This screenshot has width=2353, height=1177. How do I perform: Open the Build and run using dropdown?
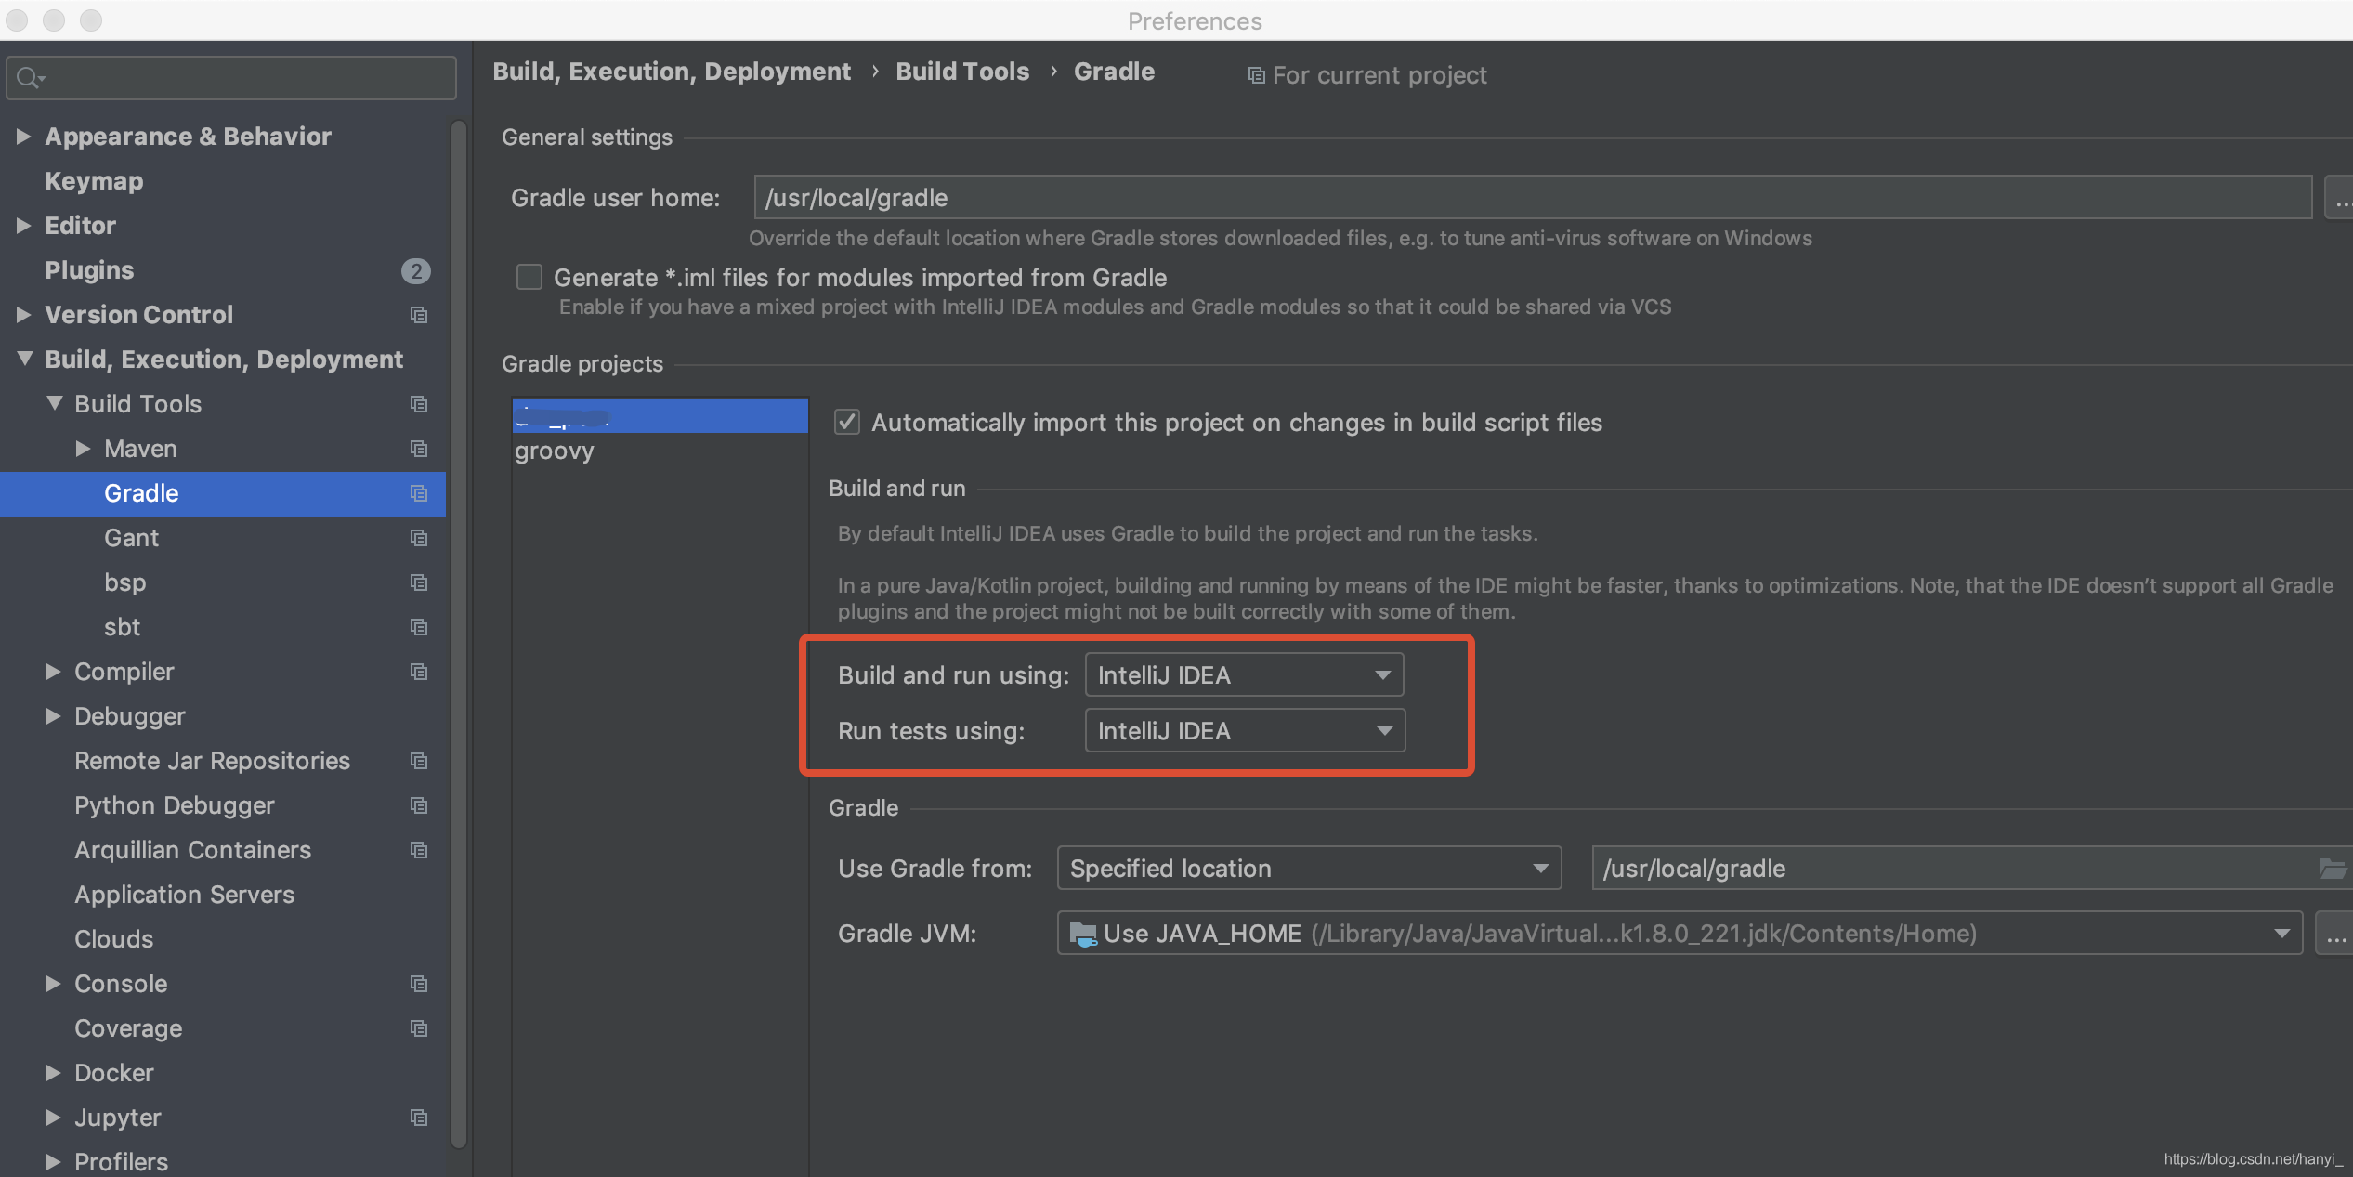(x=1244, y=675)
